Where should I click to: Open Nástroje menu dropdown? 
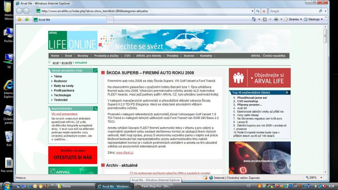click(313, 19)
